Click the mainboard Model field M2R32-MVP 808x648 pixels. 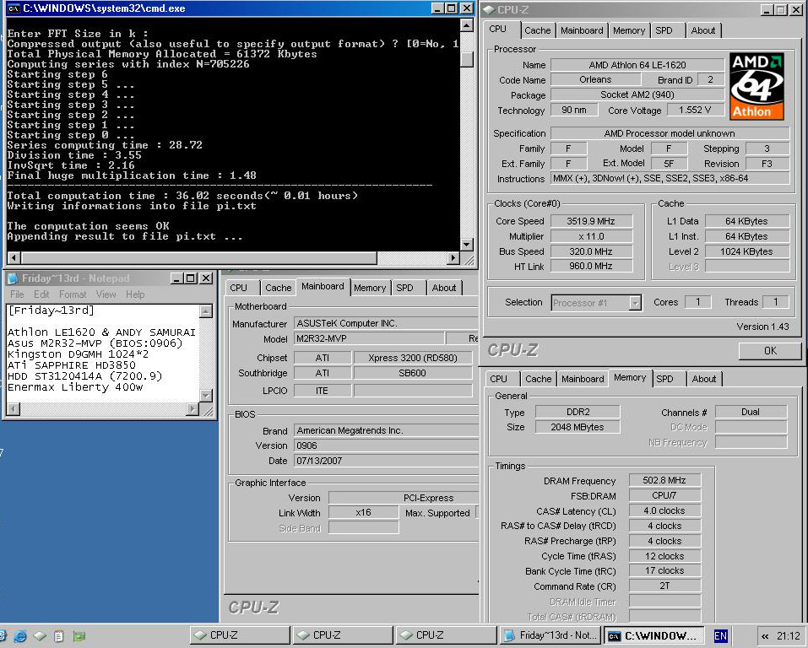369,338
